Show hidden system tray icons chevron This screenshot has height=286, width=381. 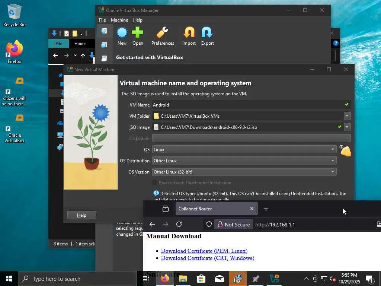(306, 279)
